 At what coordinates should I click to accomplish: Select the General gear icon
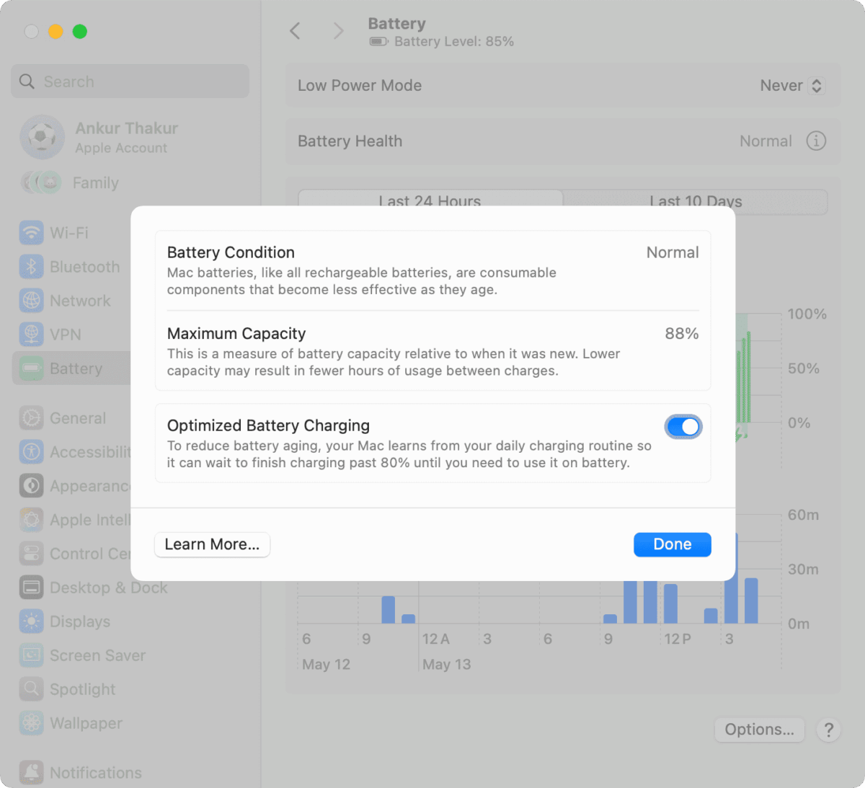point(32,418)
